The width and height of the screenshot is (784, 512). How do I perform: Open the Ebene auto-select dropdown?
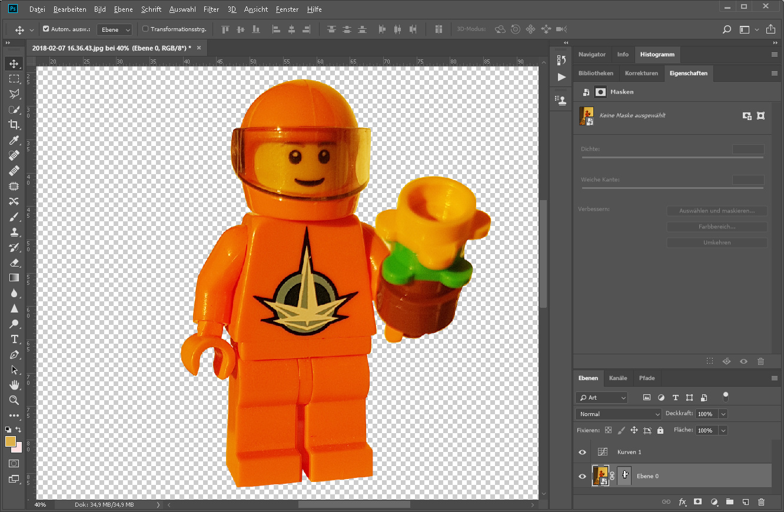pos(115,29)
